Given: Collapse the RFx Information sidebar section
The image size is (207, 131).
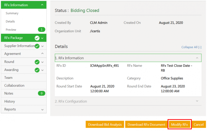Looking at the screenshot, I should tap(42, 5).
